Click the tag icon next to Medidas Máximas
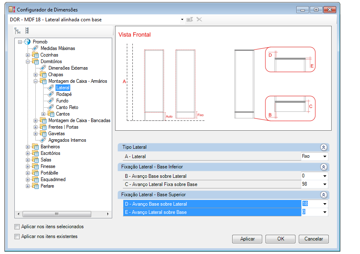 point(35,48)
